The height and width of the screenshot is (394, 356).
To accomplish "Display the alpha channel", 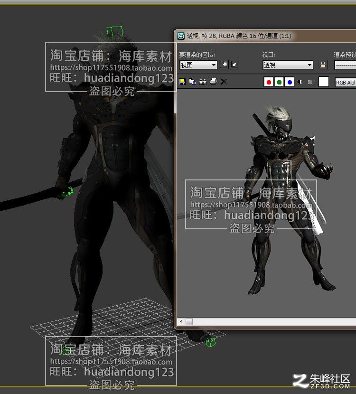I will click(x=300, y=82).
